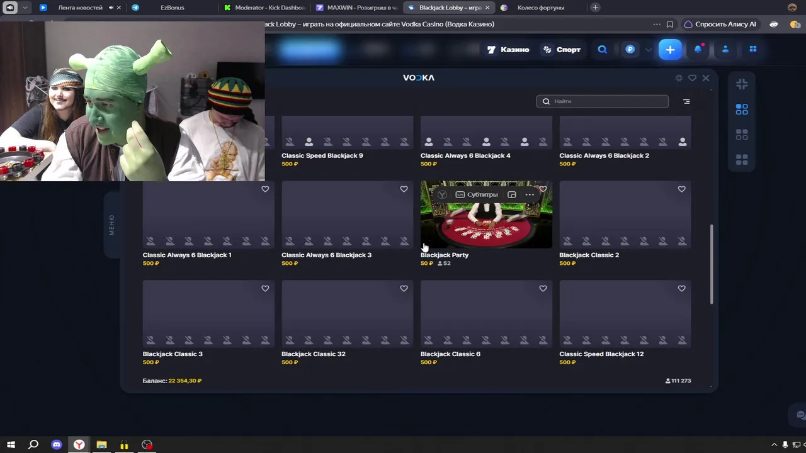Viewport: 806px width, 453px height.
Task: Close the Blackjack Lobby browser tab
Action: tap(487, 8)
